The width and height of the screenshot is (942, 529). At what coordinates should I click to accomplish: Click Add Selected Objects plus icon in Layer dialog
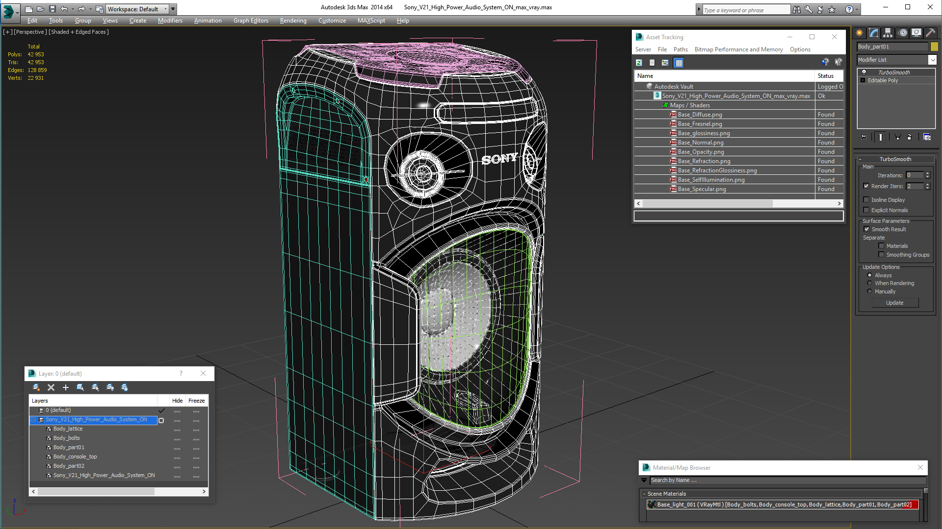point(65,387)
